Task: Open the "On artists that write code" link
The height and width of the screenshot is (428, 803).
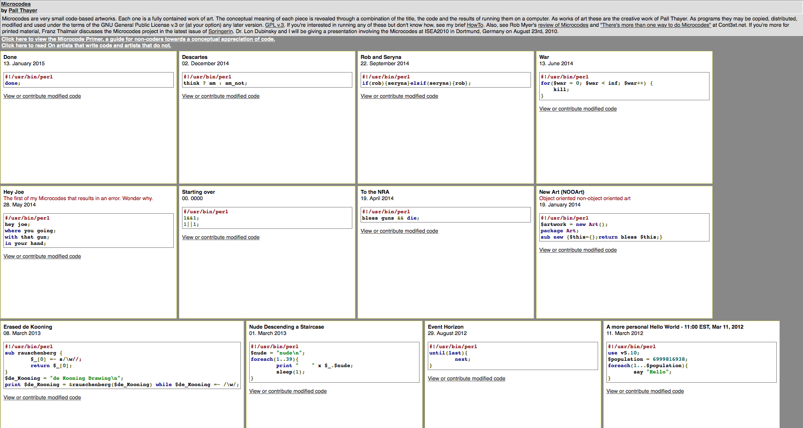Action: pyautogui.click(x=86, y=45)
